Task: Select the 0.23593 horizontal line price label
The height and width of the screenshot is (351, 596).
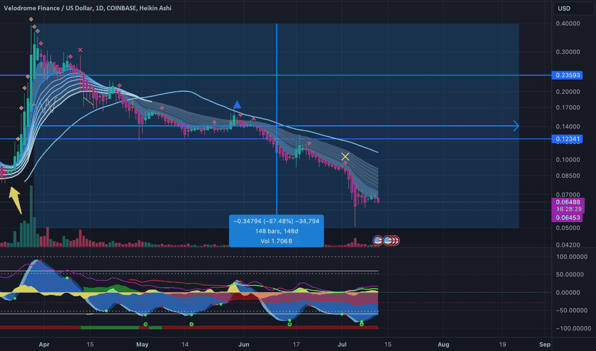Action: (567, 75)
